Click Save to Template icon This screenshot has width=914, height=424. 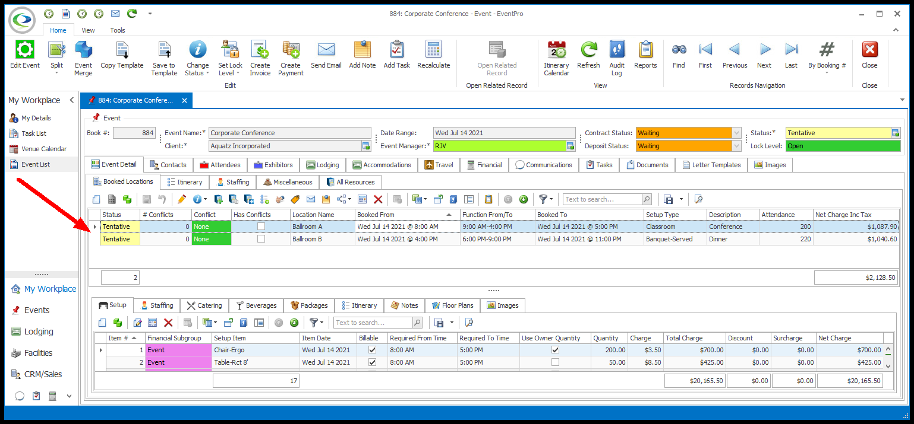tap(164, 49)
